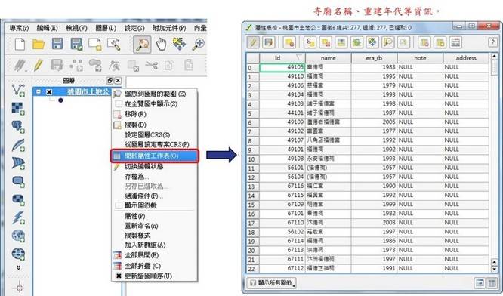Choose 屬性(P) in context menu
Viewport: 503px width, 296px height.
click(155, 216)
